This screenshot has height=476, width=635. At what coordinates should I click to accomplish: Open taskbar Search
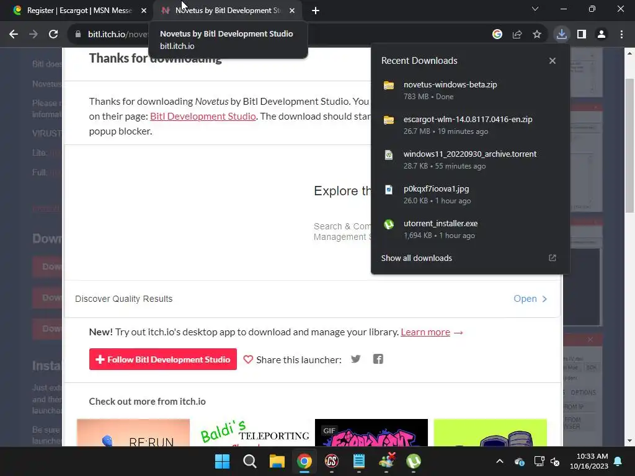[249, 461]
